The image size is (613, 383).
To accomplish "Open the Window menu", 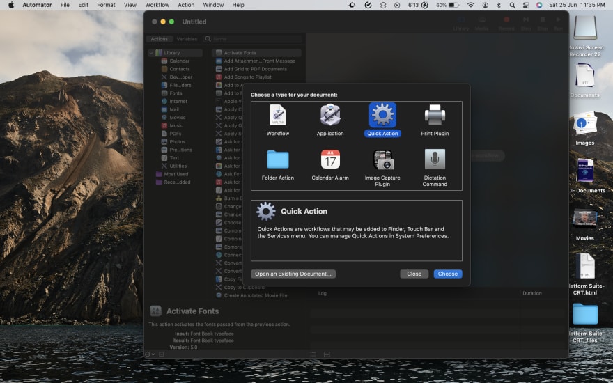I will point(213,5).
